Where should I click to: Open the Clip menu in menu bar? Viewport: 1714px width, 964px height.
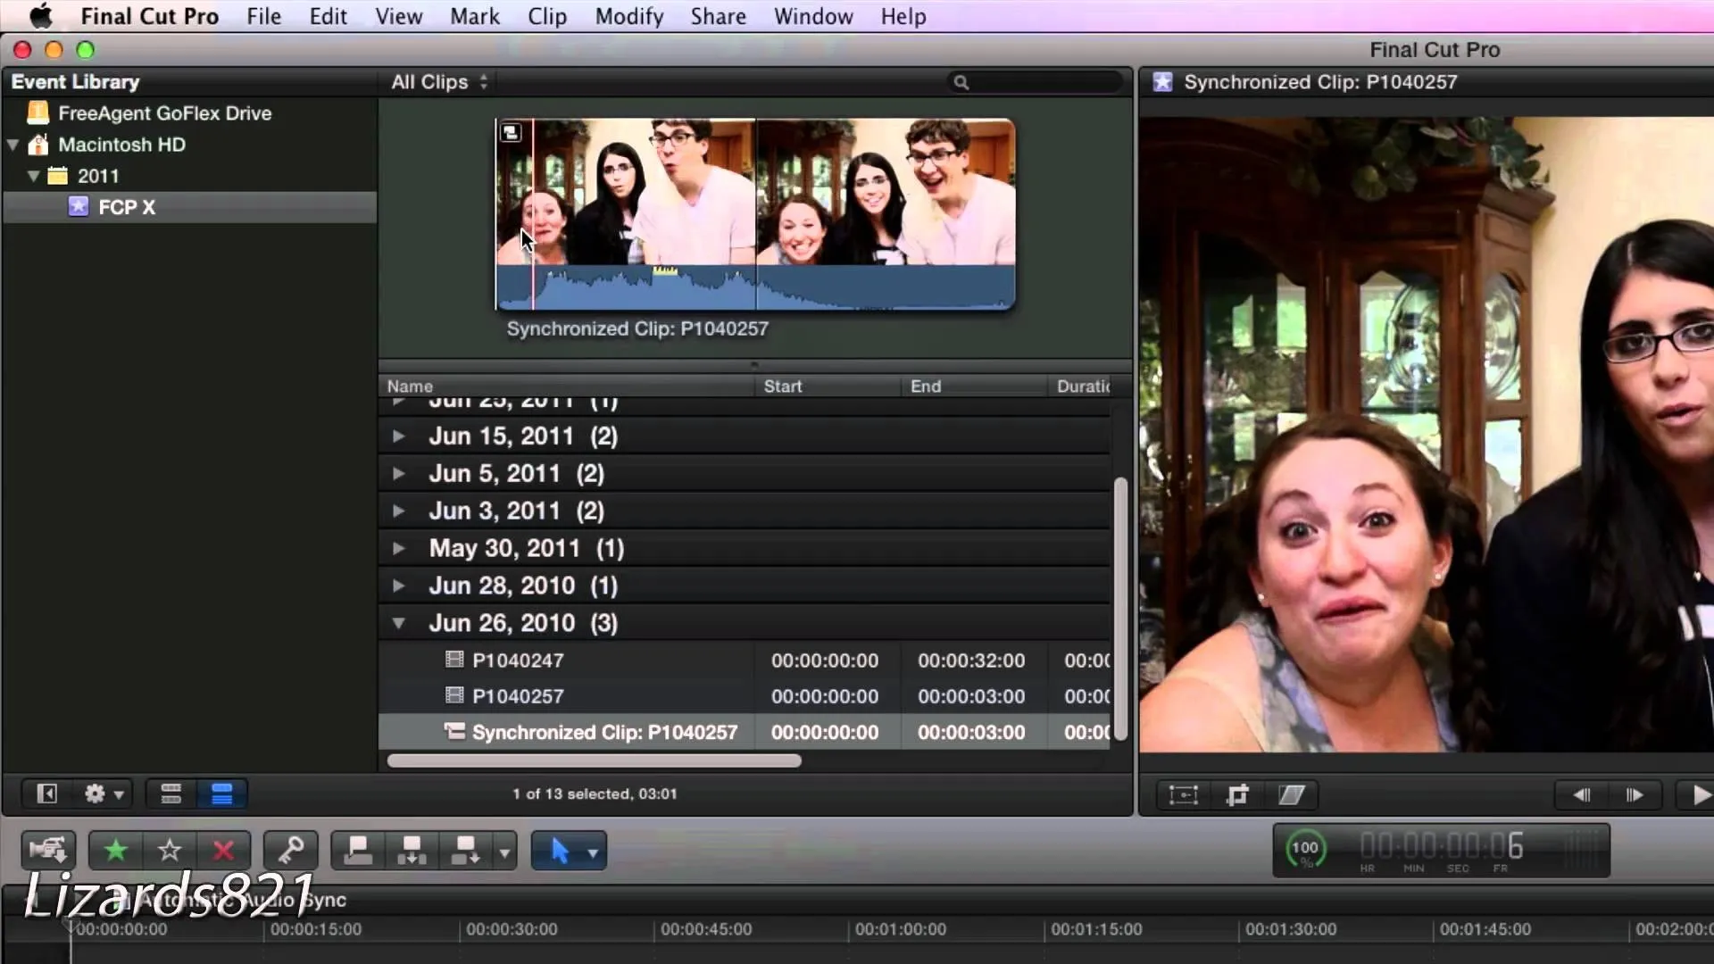546,16
